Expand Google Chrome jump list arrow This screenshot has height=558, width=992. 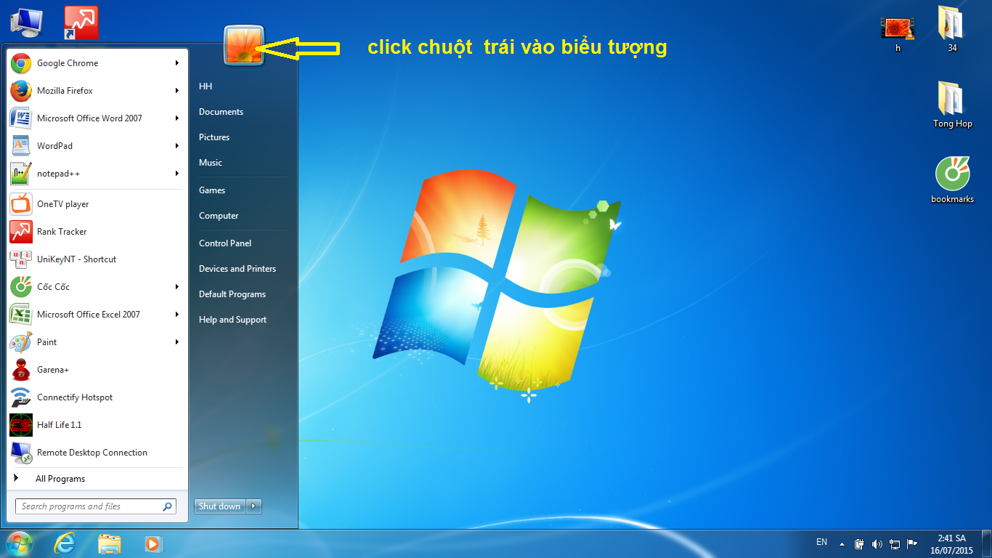[x=176, y=63]
